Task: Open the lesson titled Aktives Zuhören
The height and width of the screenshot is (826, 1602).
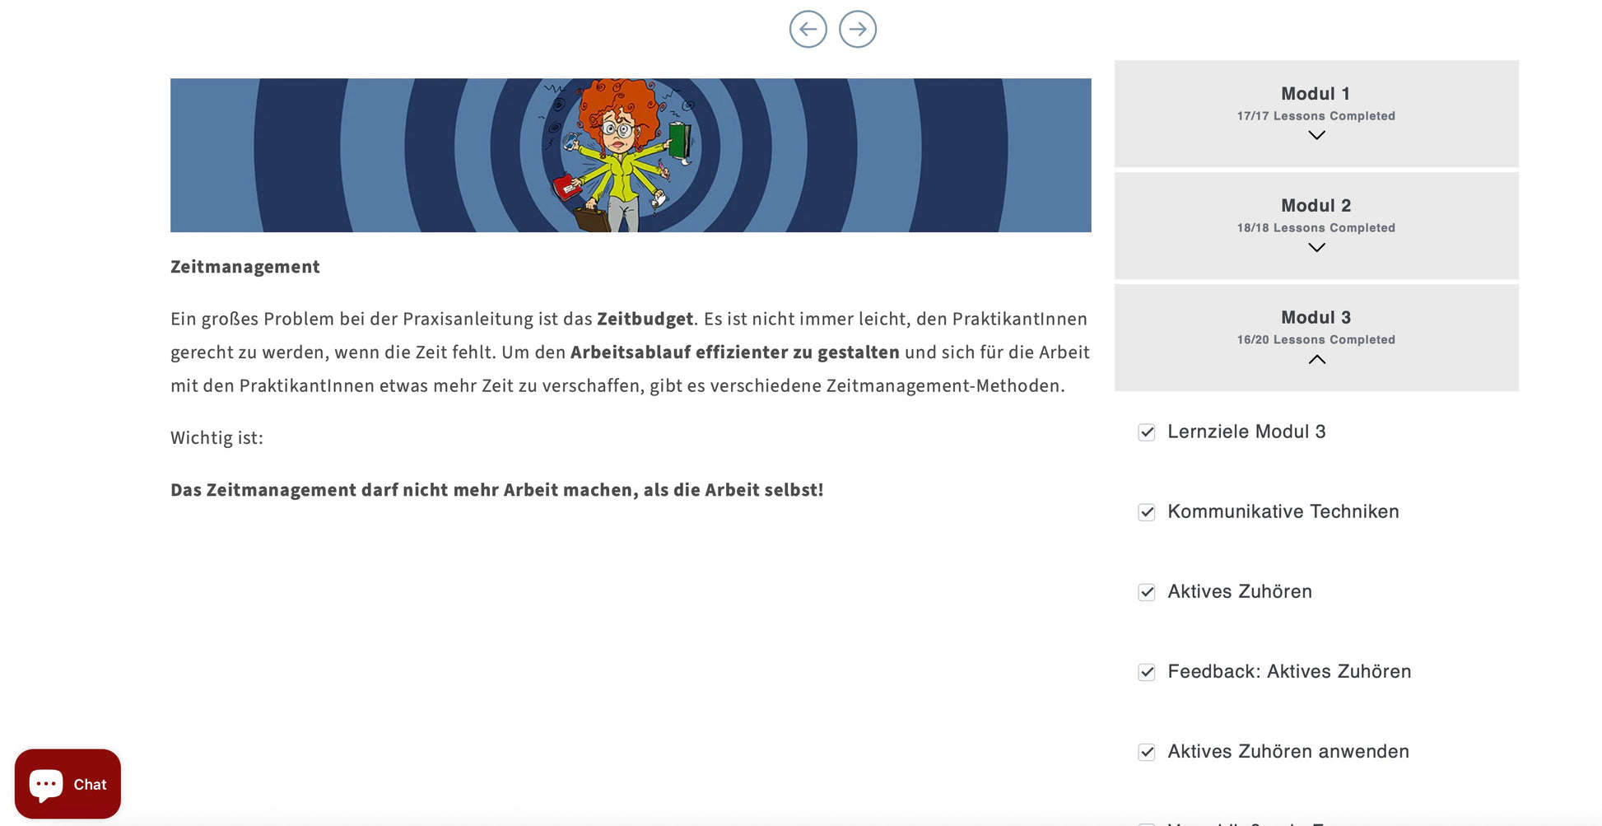Action: [1240, 591]
